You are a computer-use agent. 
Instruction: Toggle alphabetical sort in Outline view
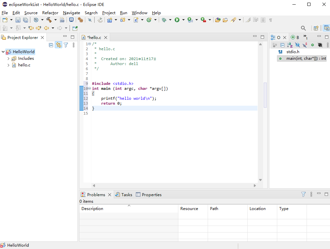pyautogui.click(x=290, y=45)
